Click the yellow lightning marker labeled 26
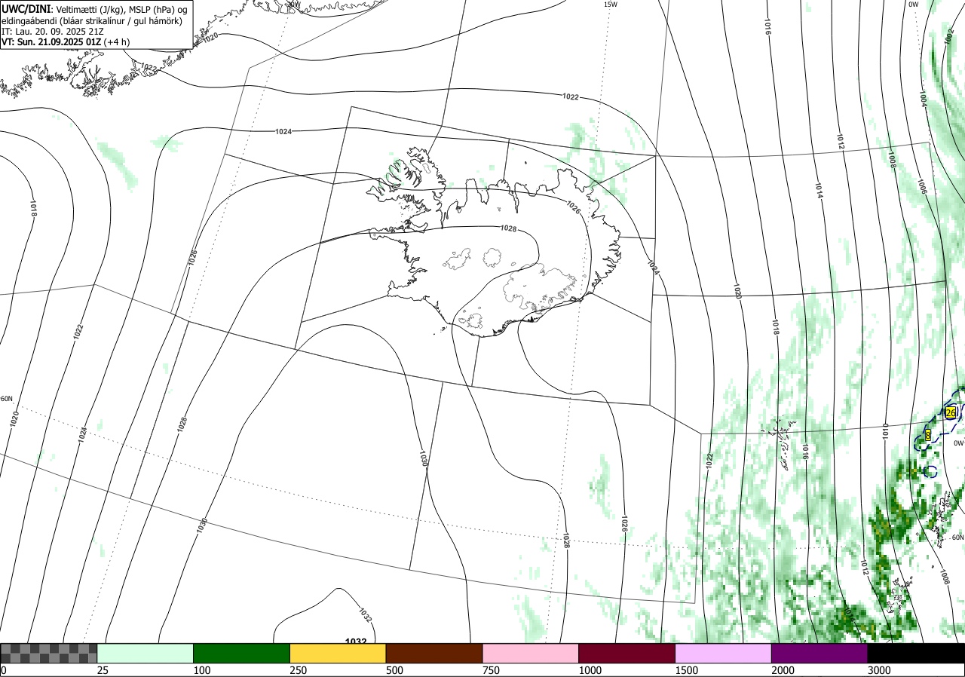The image size is (965, 677). coord(951,412)
